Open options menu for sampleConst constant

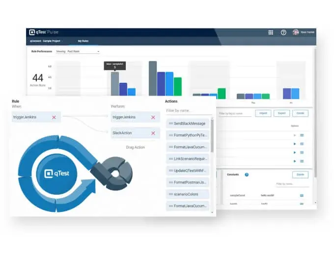click(302, 195)
